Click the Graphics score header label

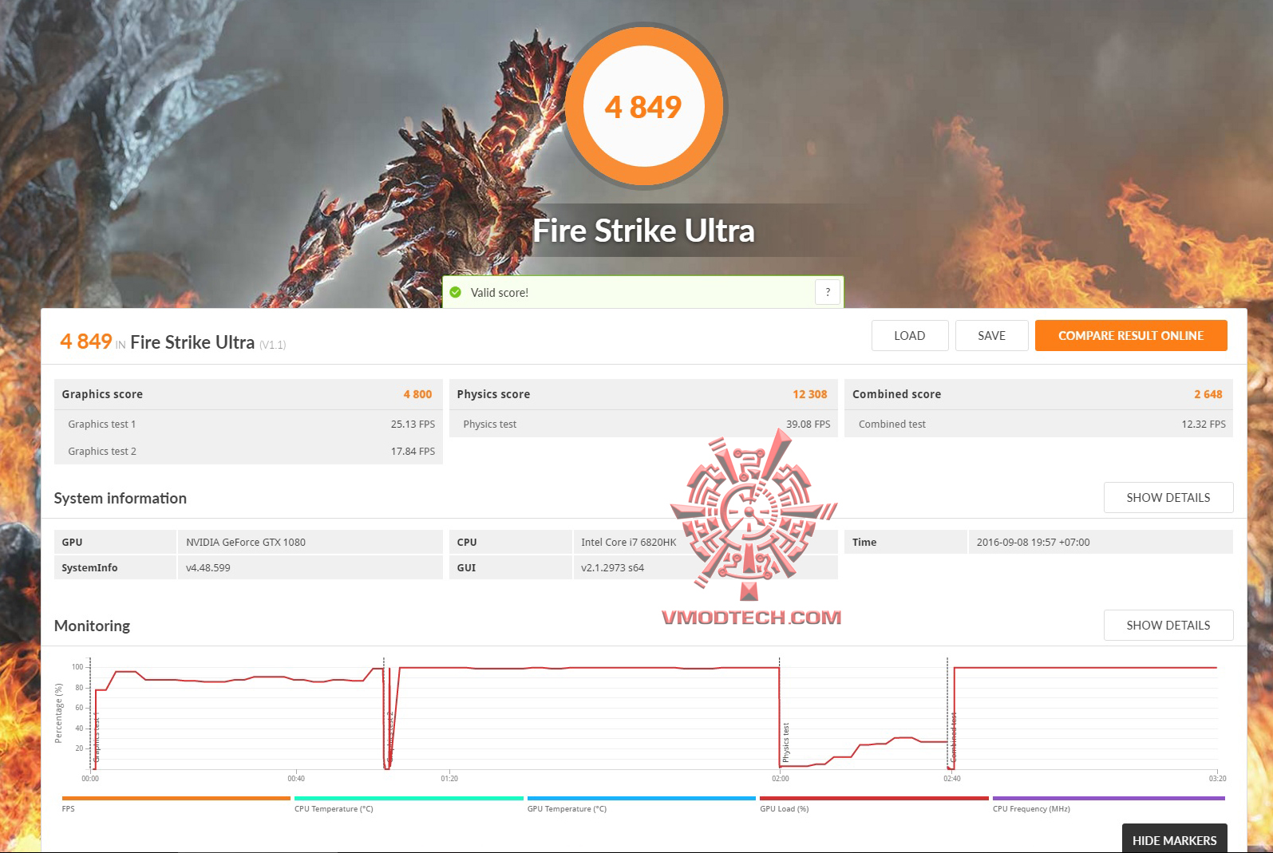pos(102,394)
